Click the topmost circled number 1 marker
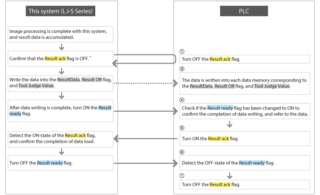 click(x=182, y=51)
